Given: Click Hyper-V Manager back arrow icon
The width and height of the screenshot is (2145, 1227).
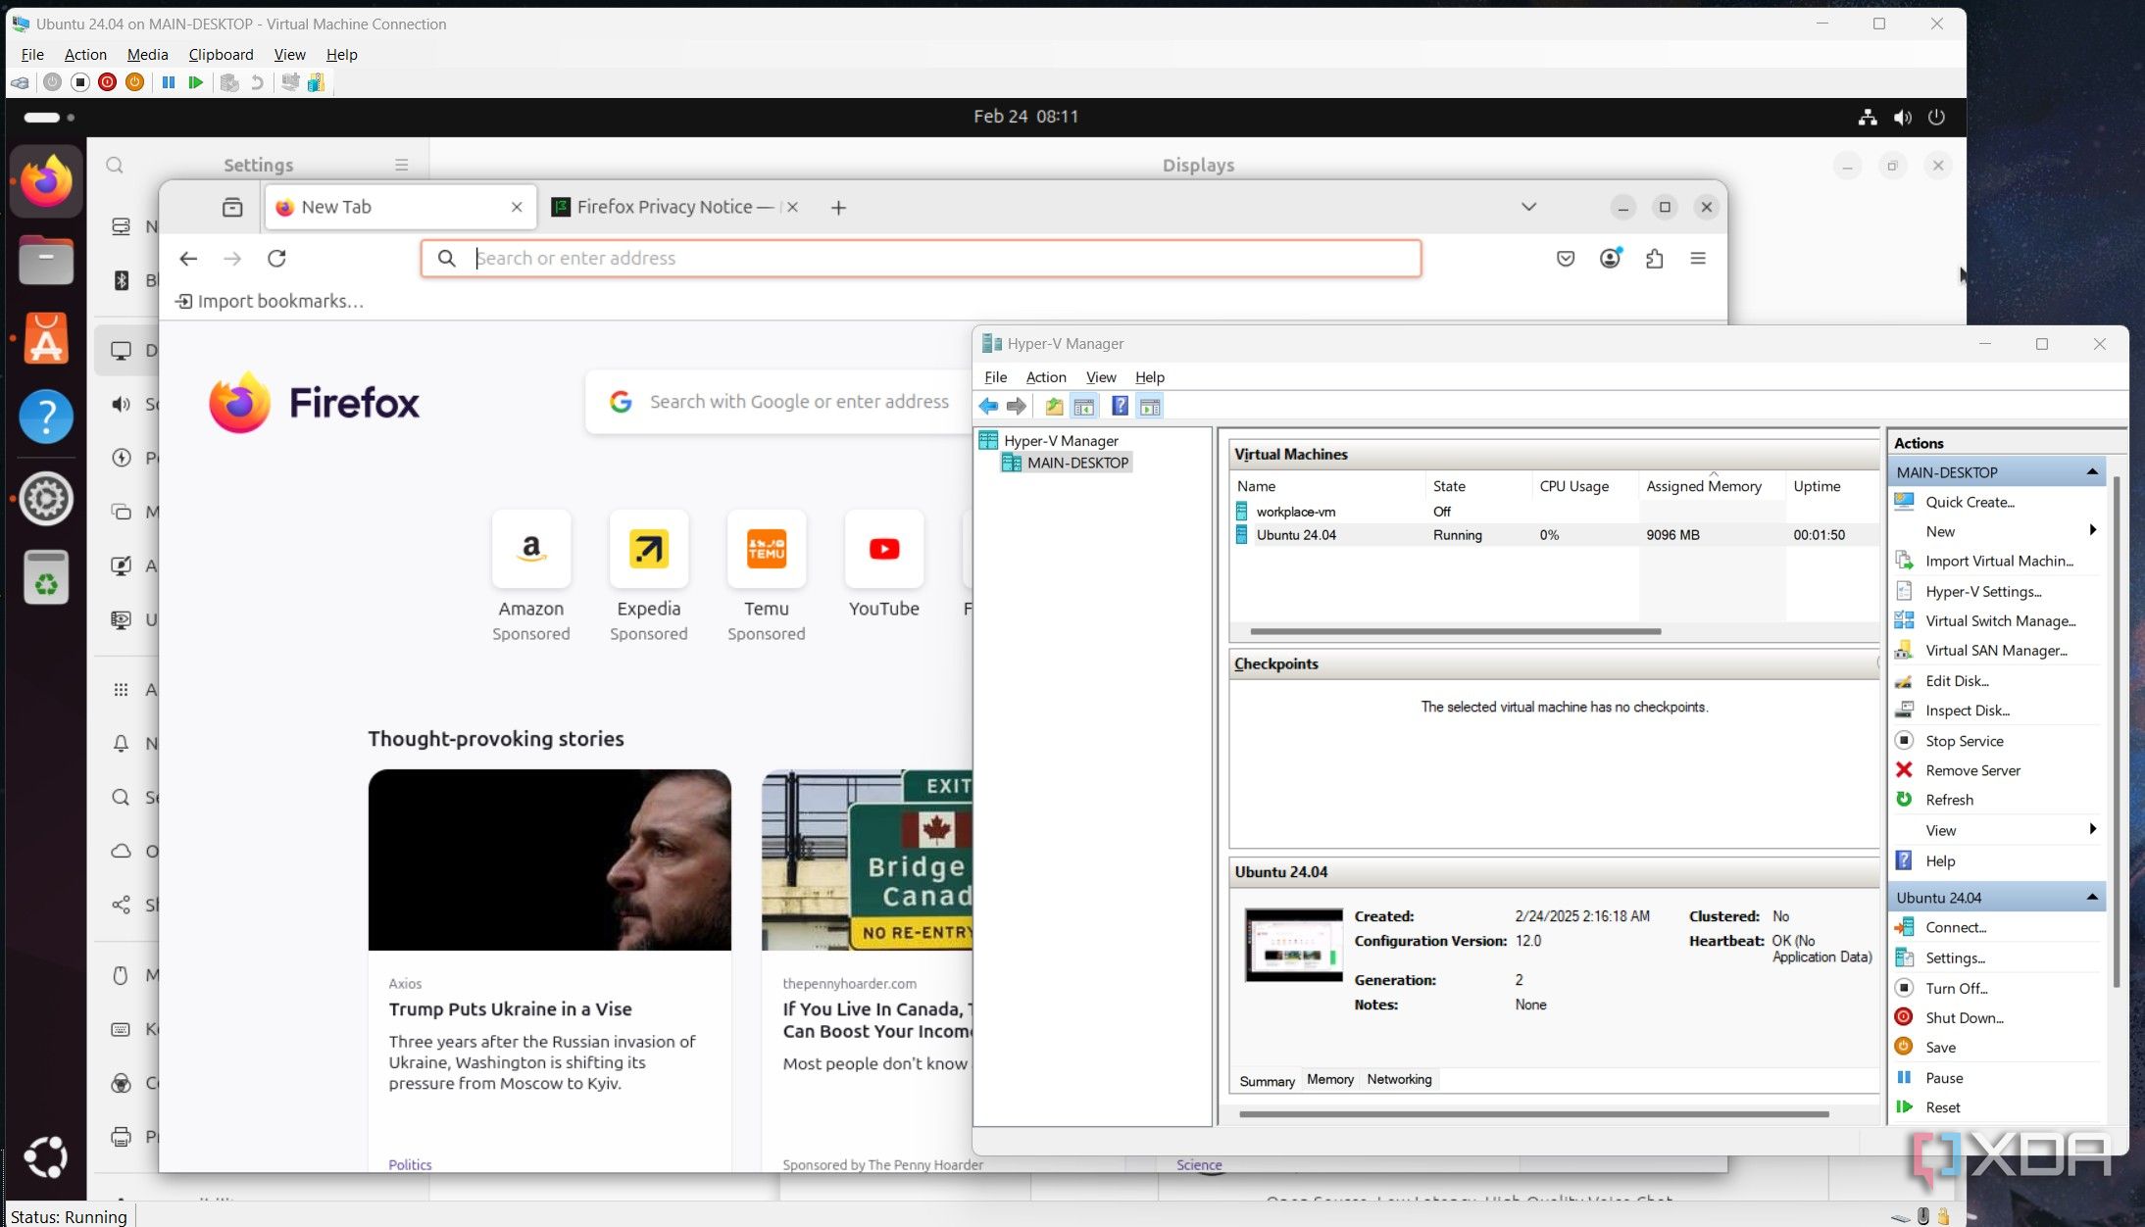Looking at the screenshot, I should 988,406.
